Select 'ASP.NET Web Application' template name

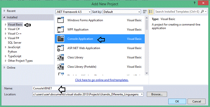tap(84, 48)
